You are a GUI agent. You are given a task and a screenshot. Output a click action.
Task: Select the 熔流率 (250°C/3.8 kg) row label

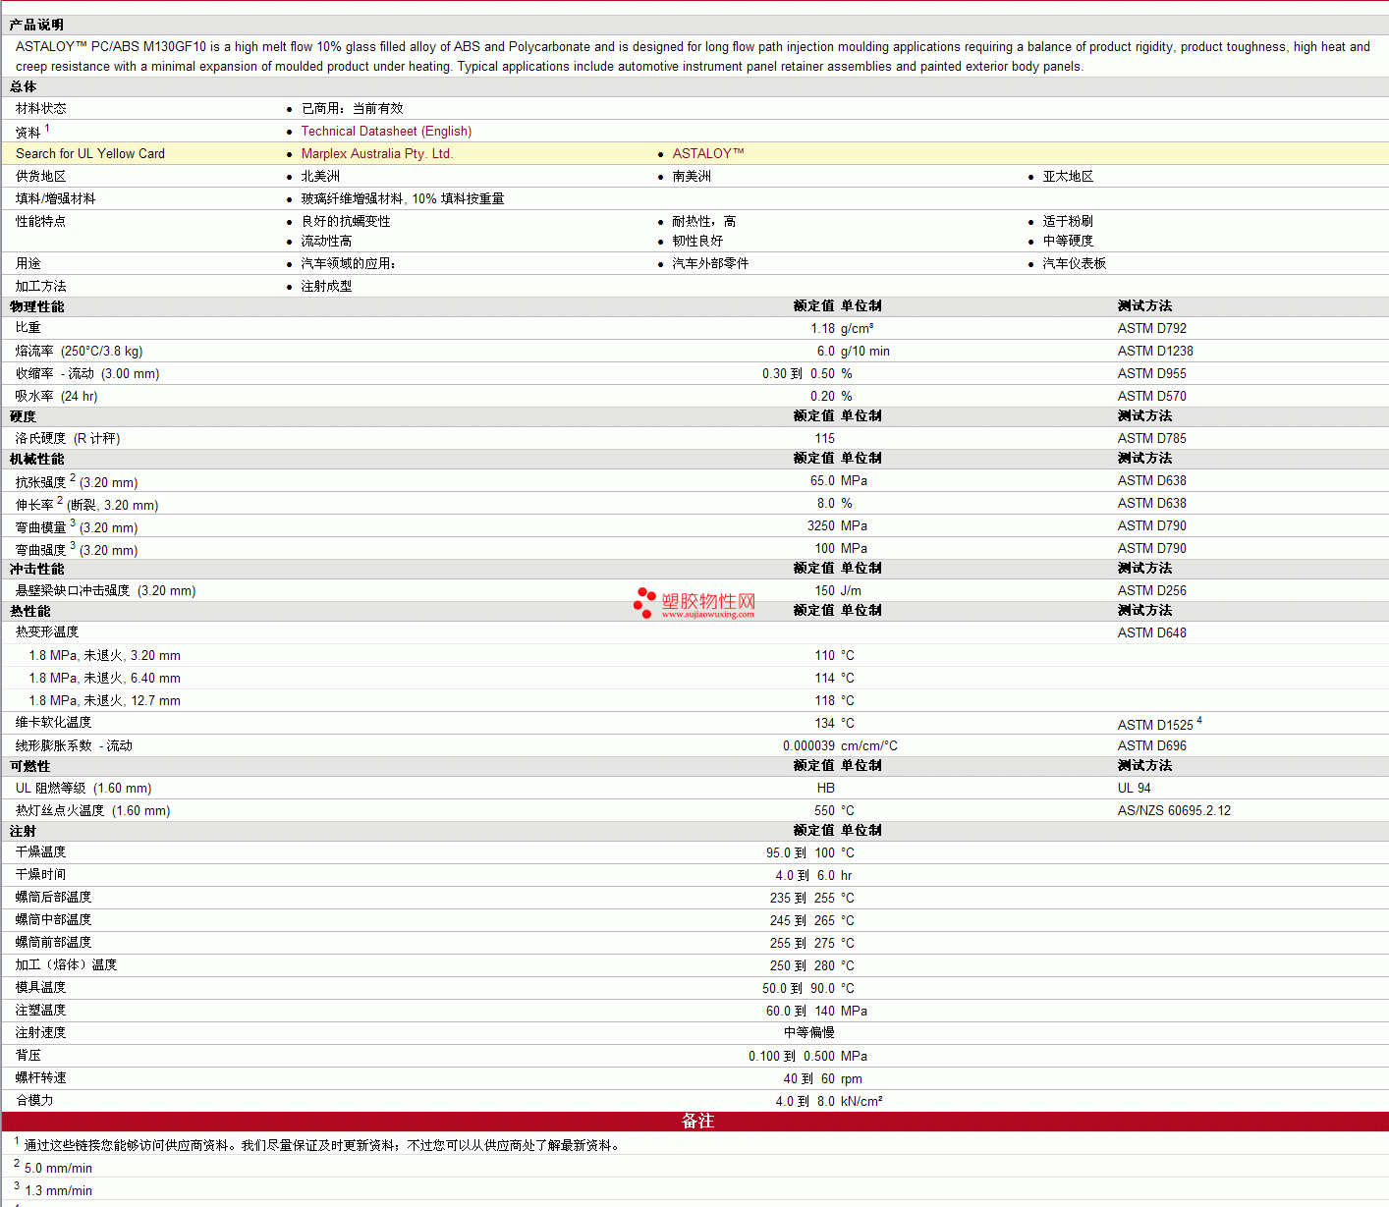[x=79, y=351]
